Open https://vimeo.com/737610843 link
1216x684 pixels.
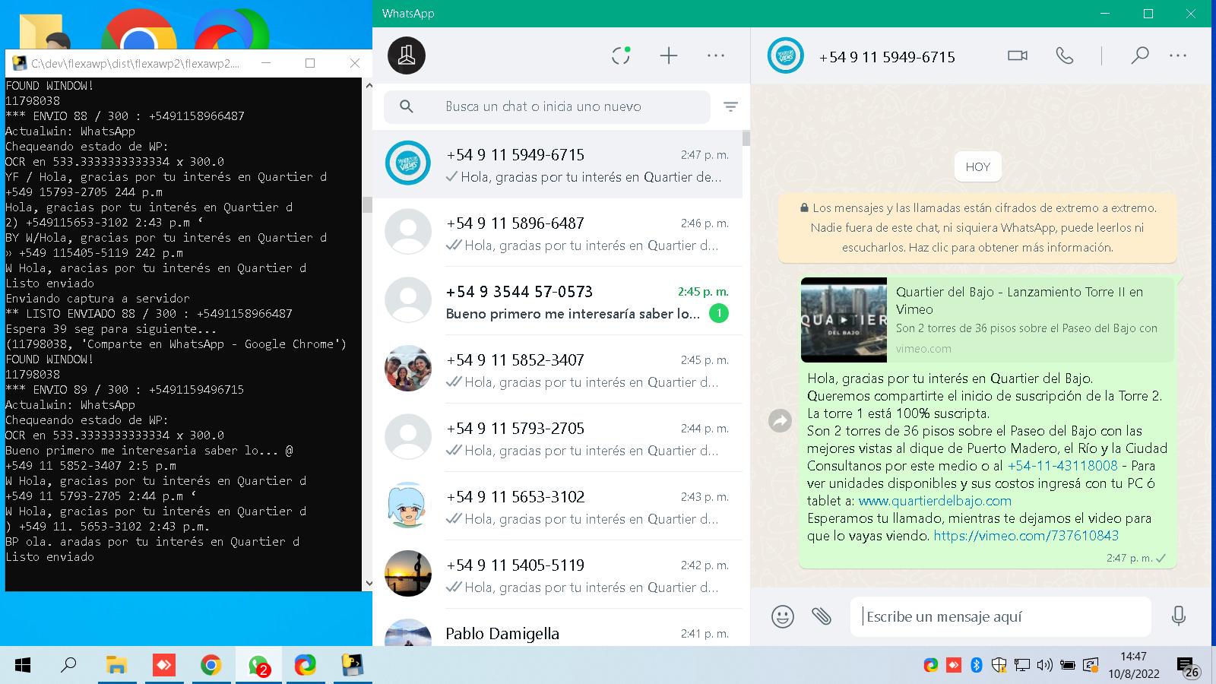point(1026,535)
